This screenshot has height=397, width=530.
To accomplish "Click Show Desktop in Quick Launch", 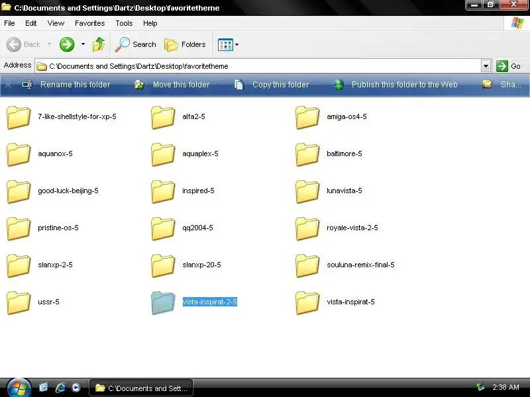I will (44, 388).
